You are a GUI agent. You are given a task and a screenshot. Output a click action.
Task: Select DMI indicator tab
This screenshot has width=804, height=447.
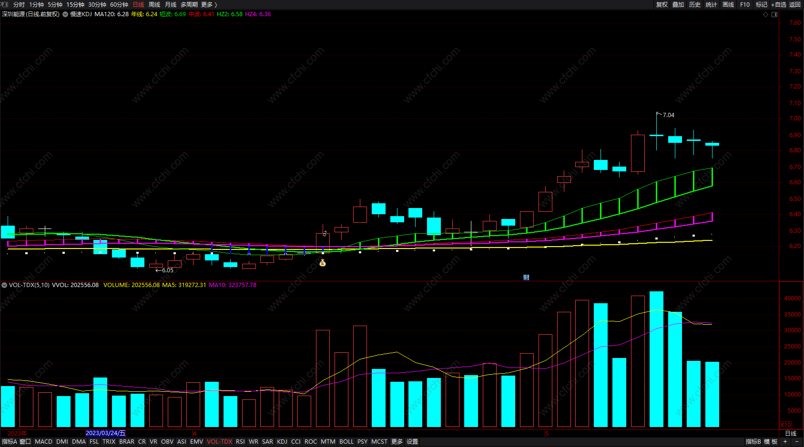(62, 442)
